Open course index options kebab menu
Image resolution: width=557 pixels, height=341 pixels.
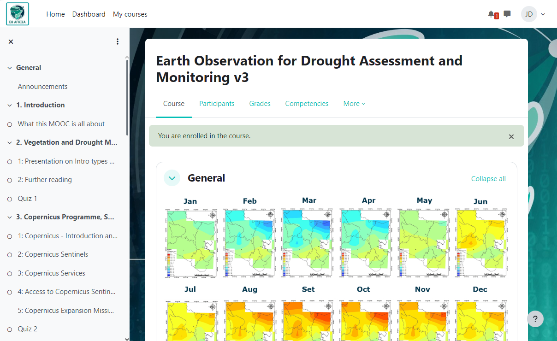click(x=118, y=41)
